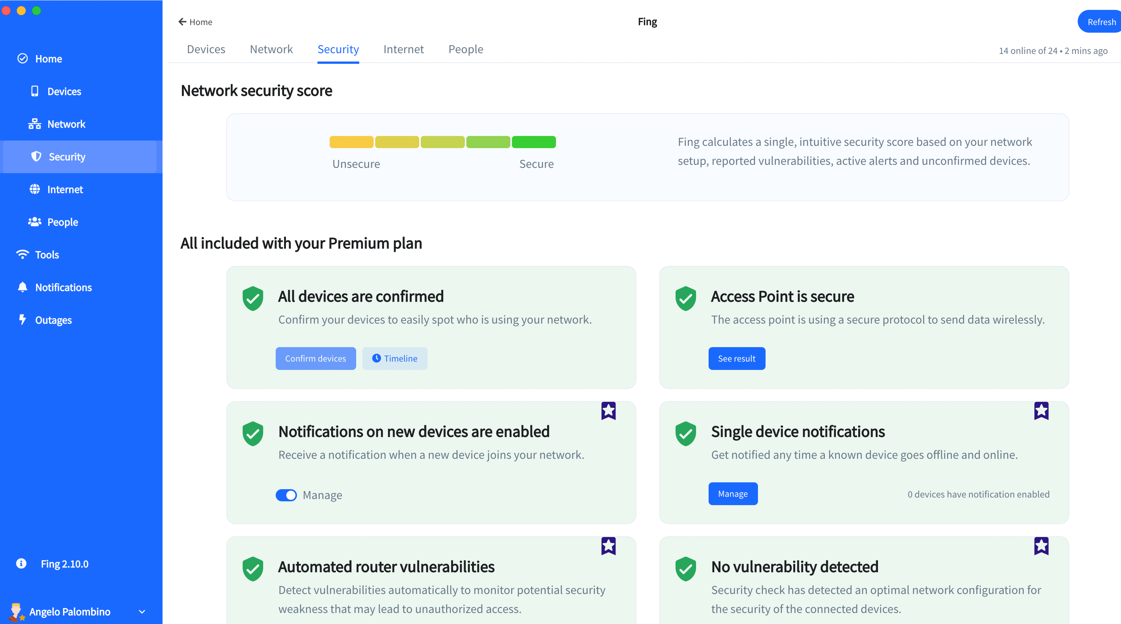Expand the Angelo Palombino account chevron
The image size is (1121, 624).
pos(141,611)
